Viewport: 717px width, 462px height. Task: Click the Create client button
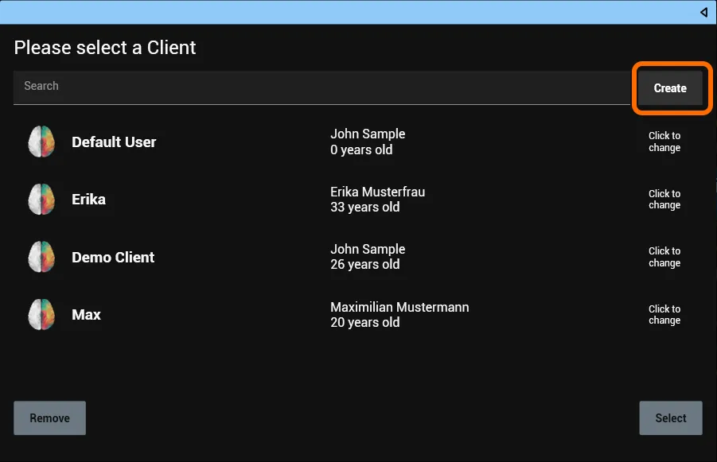[670, 87]
